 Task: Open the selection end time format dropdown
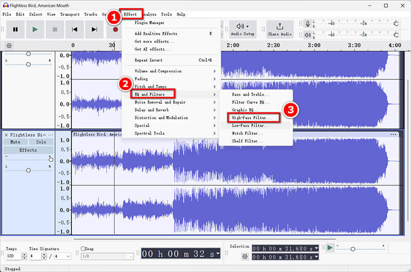pyautogui.click(x=316, y=257)
